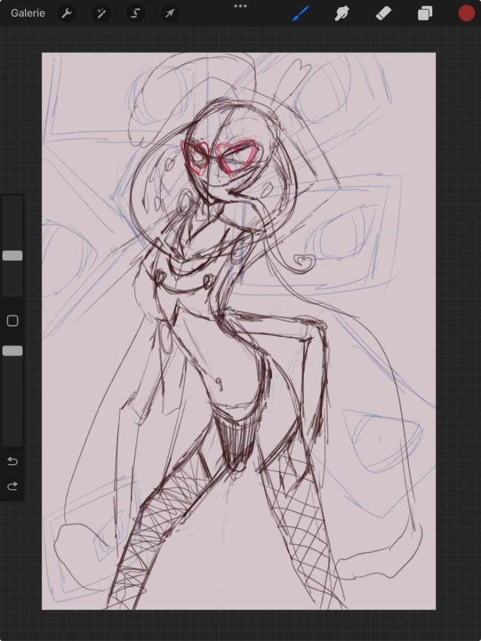Open the red color swatch picker

click(x=466, y=13)
